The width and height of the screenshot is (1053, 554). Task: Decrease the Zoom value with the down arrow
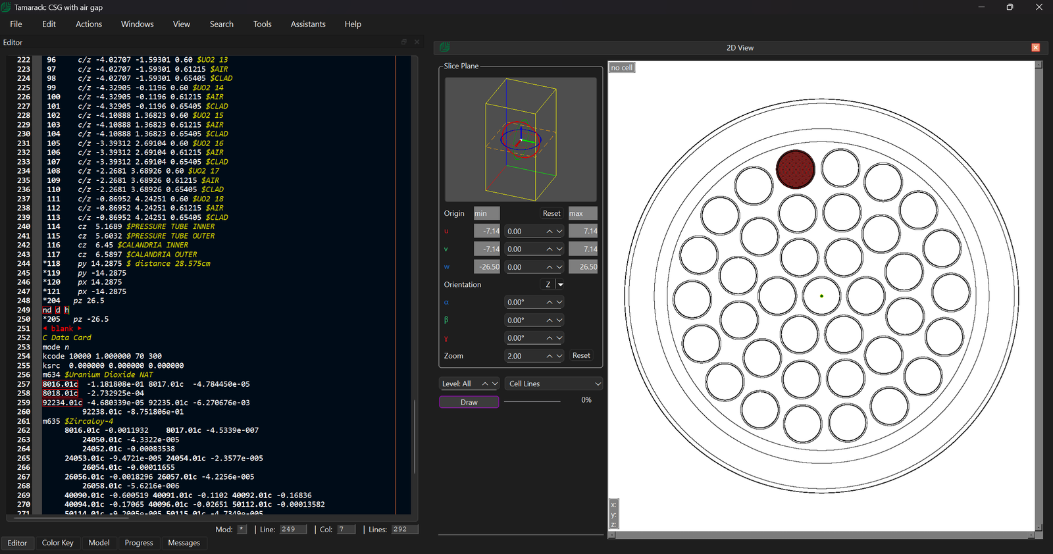[x=559, y=356]
